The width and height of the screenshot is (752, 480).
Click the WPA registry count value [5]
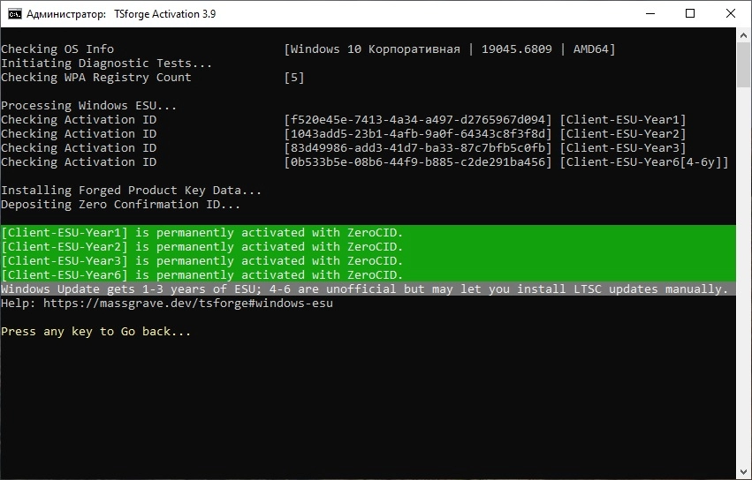[294, 77]
